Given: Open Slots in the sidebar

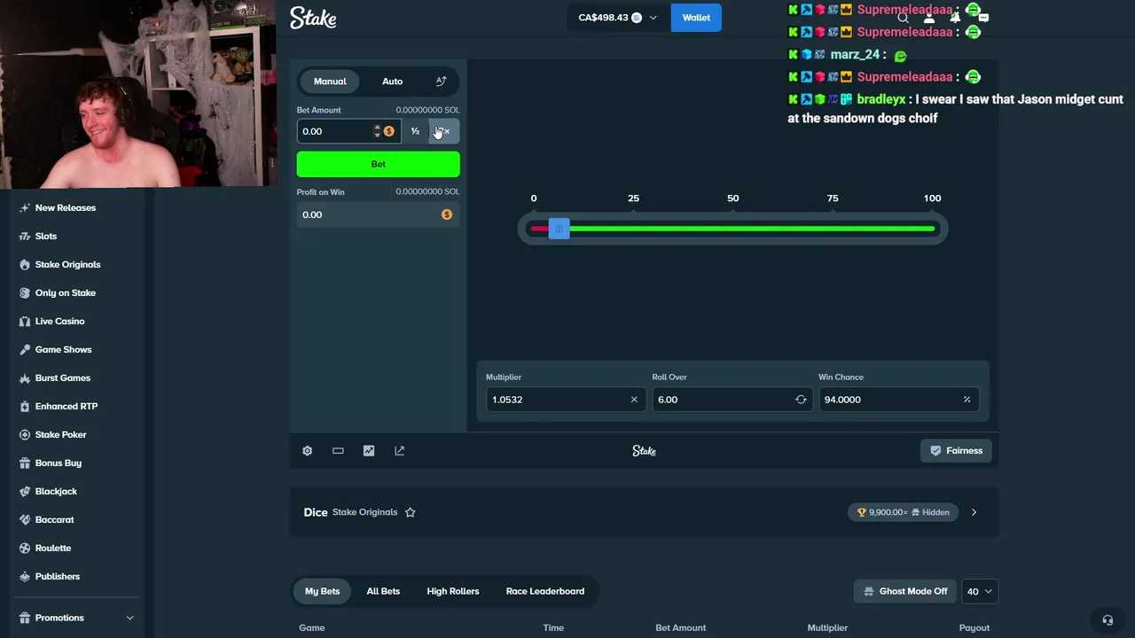Looking at the screenshot, I should point(45,236).
